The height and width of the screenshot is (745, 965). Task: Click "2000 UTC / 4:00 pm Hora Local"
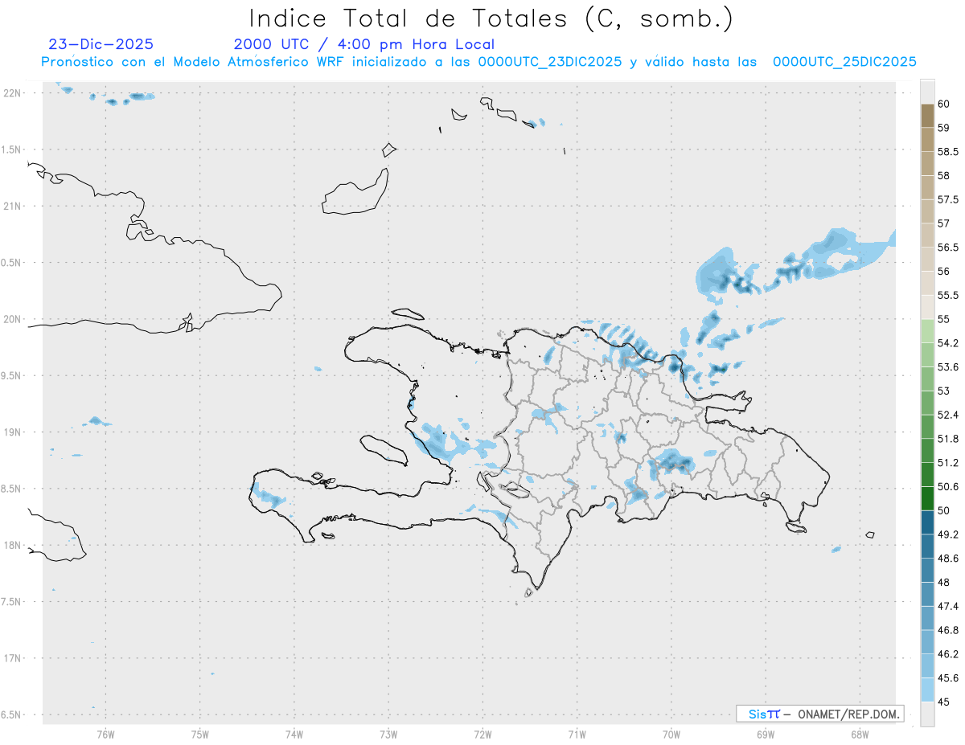point(364,44)
